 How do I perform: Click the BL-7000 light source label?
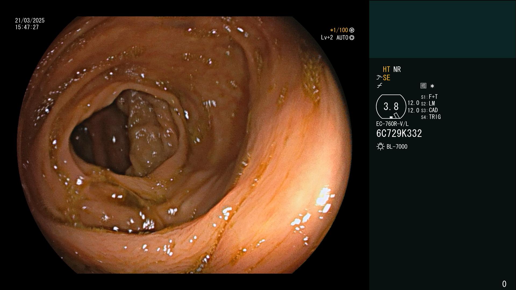coord(397,147)
